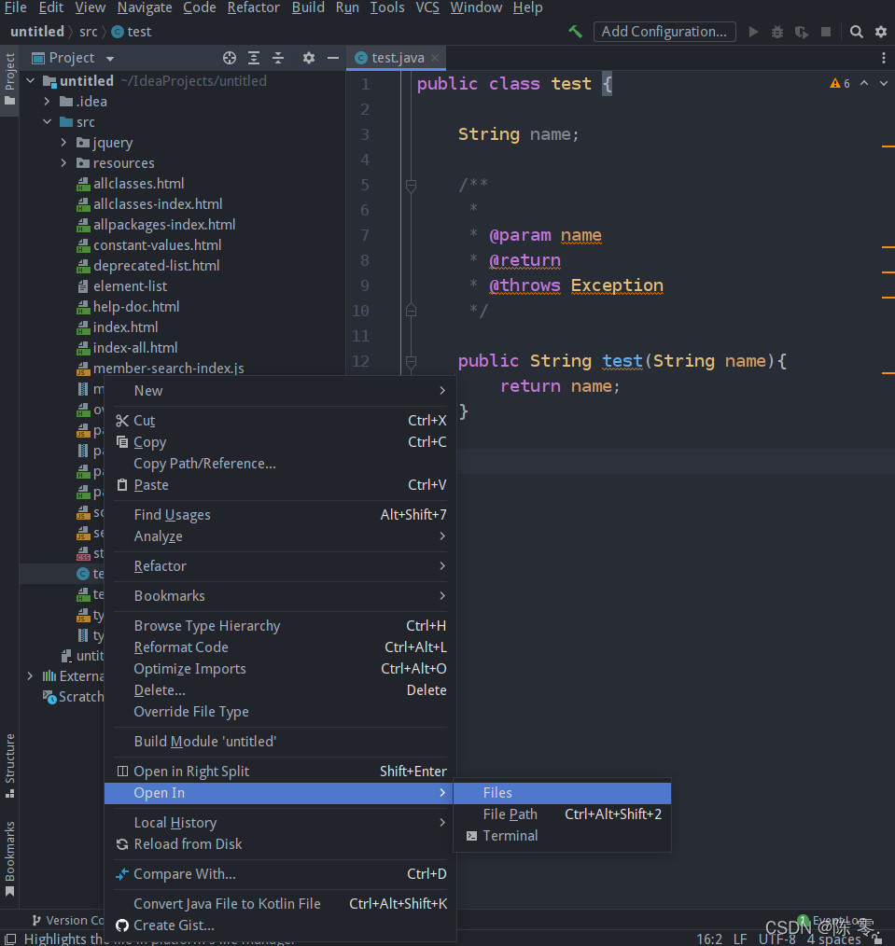Select index.html in project tree
The image size is (895, 946).
pos(125,327)
